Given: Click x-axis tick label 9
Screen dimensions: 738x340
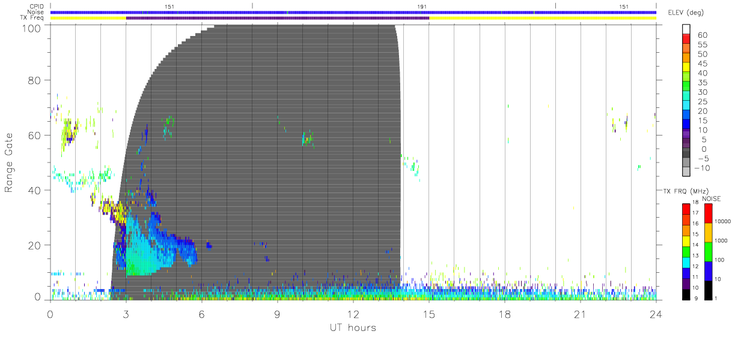Looking at the screenshot, I should [278, 314].
